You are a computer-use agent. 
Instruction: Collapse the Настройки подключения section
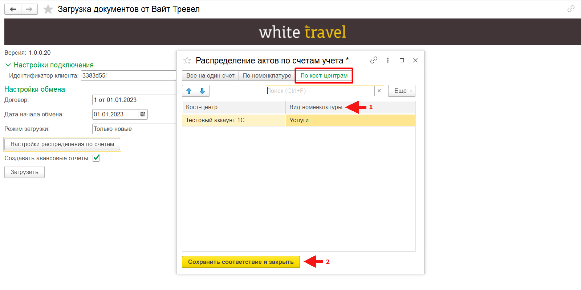point(8,65)
